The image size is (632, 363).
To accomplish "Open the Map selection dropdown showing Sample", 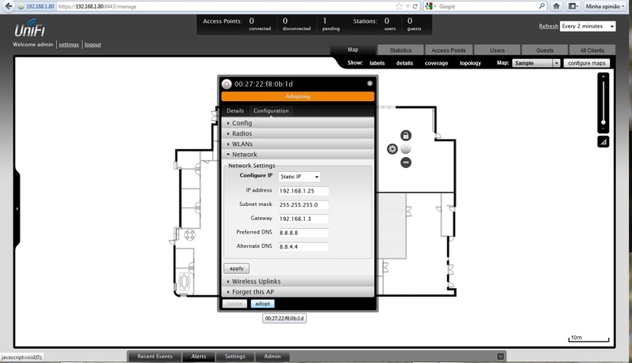I will (x=536, y=63).
